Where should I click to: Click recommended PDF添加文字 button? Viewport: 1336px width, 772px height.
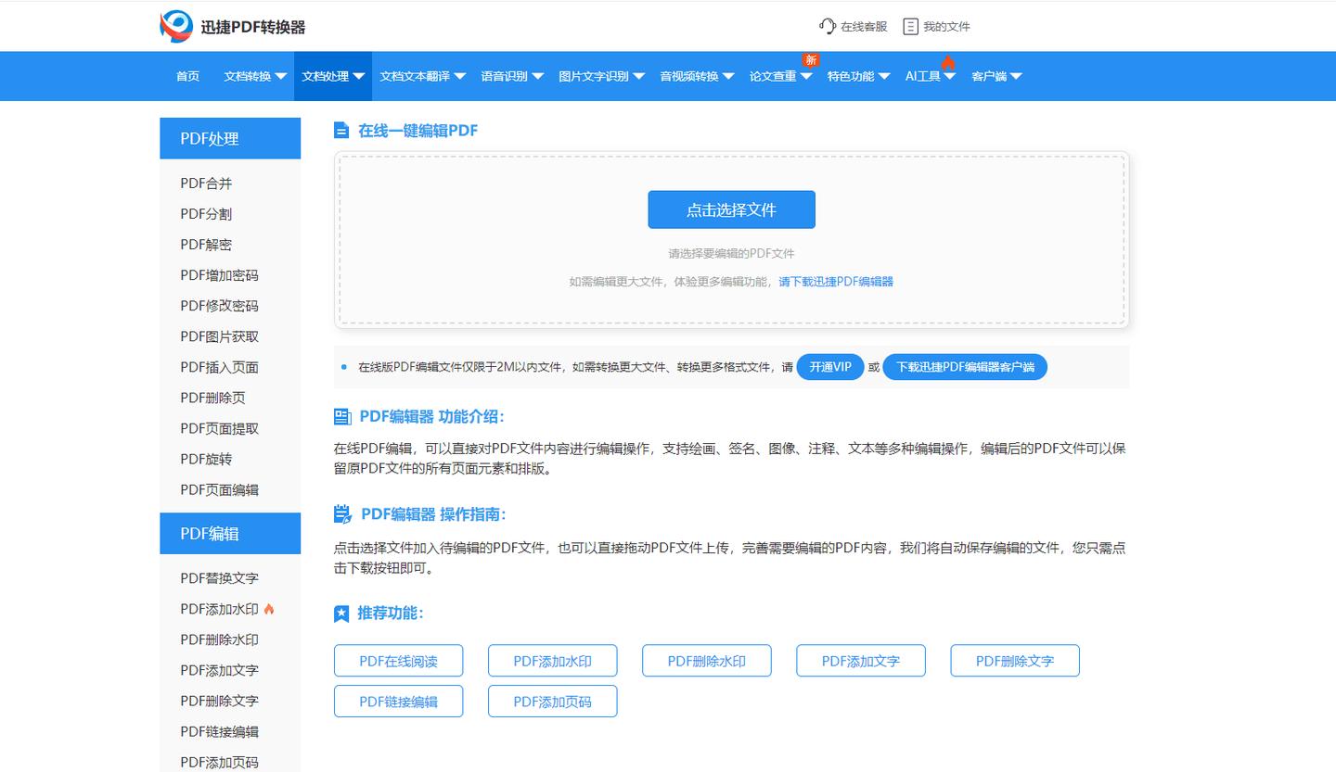coord(860,661)
